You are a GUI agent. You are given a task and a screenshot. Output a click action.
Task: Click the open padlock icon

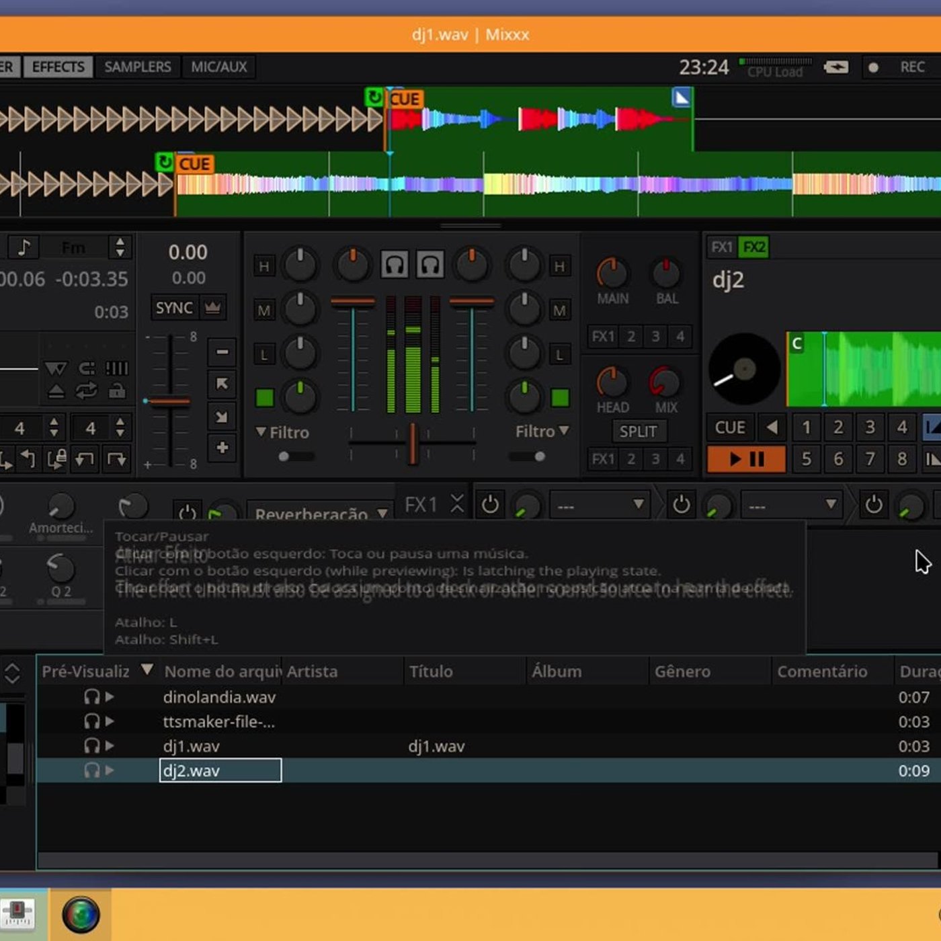point(117,391)
